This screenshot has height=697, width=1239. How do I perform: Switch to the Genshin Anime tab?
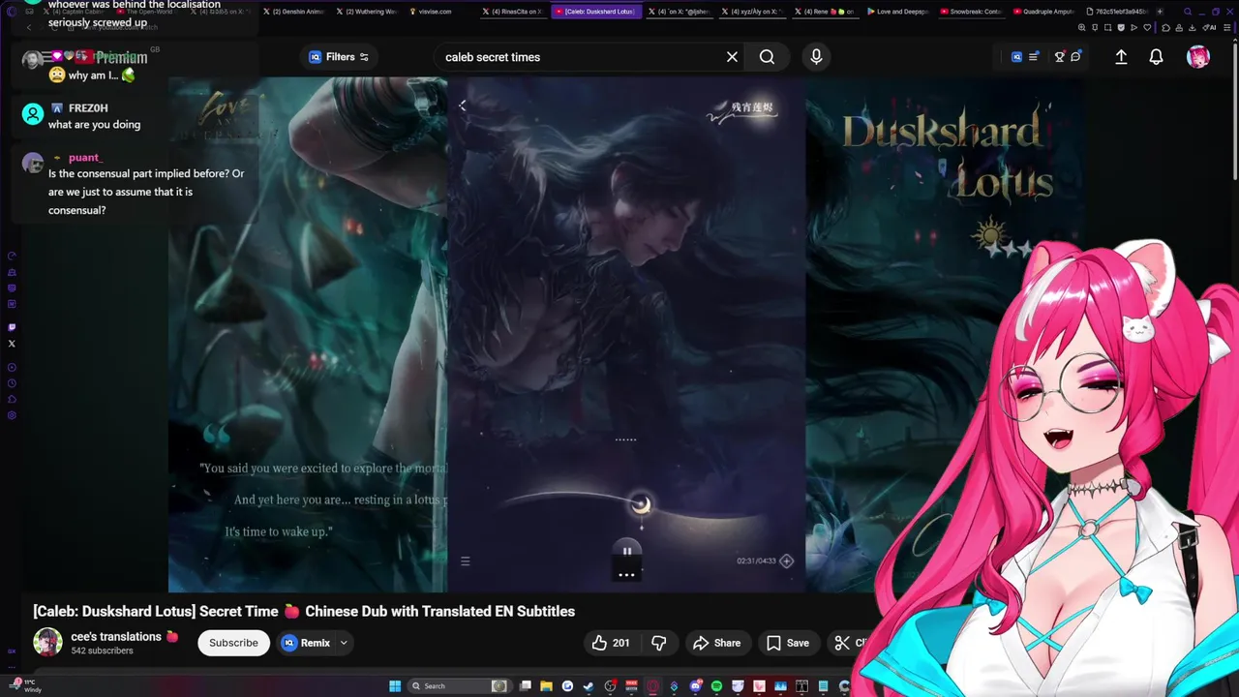coord(295,12)
